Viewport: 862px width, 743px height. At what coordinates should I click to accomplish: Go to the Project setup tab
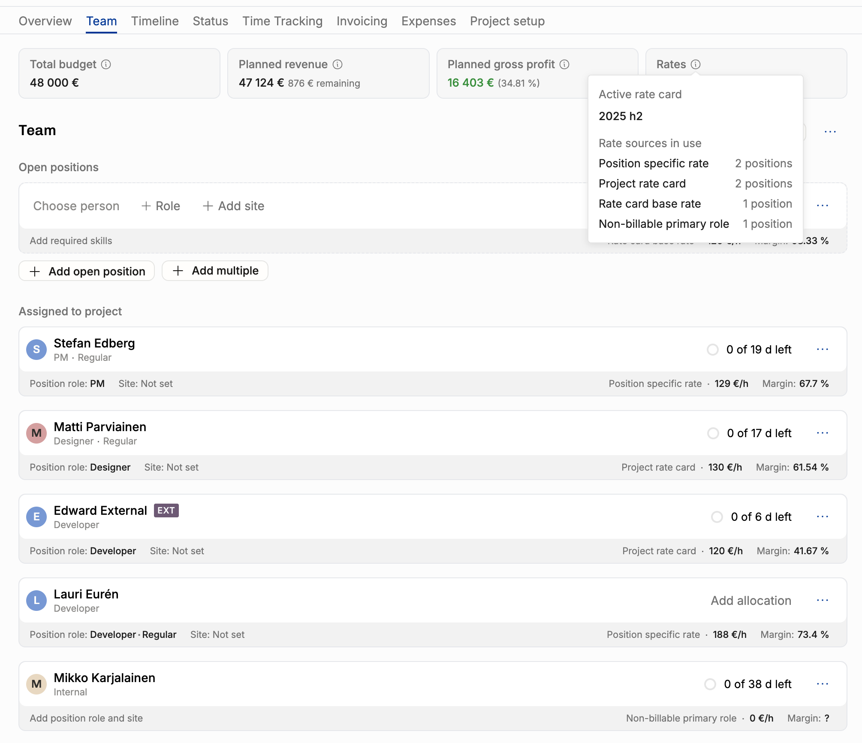[507, 21]
